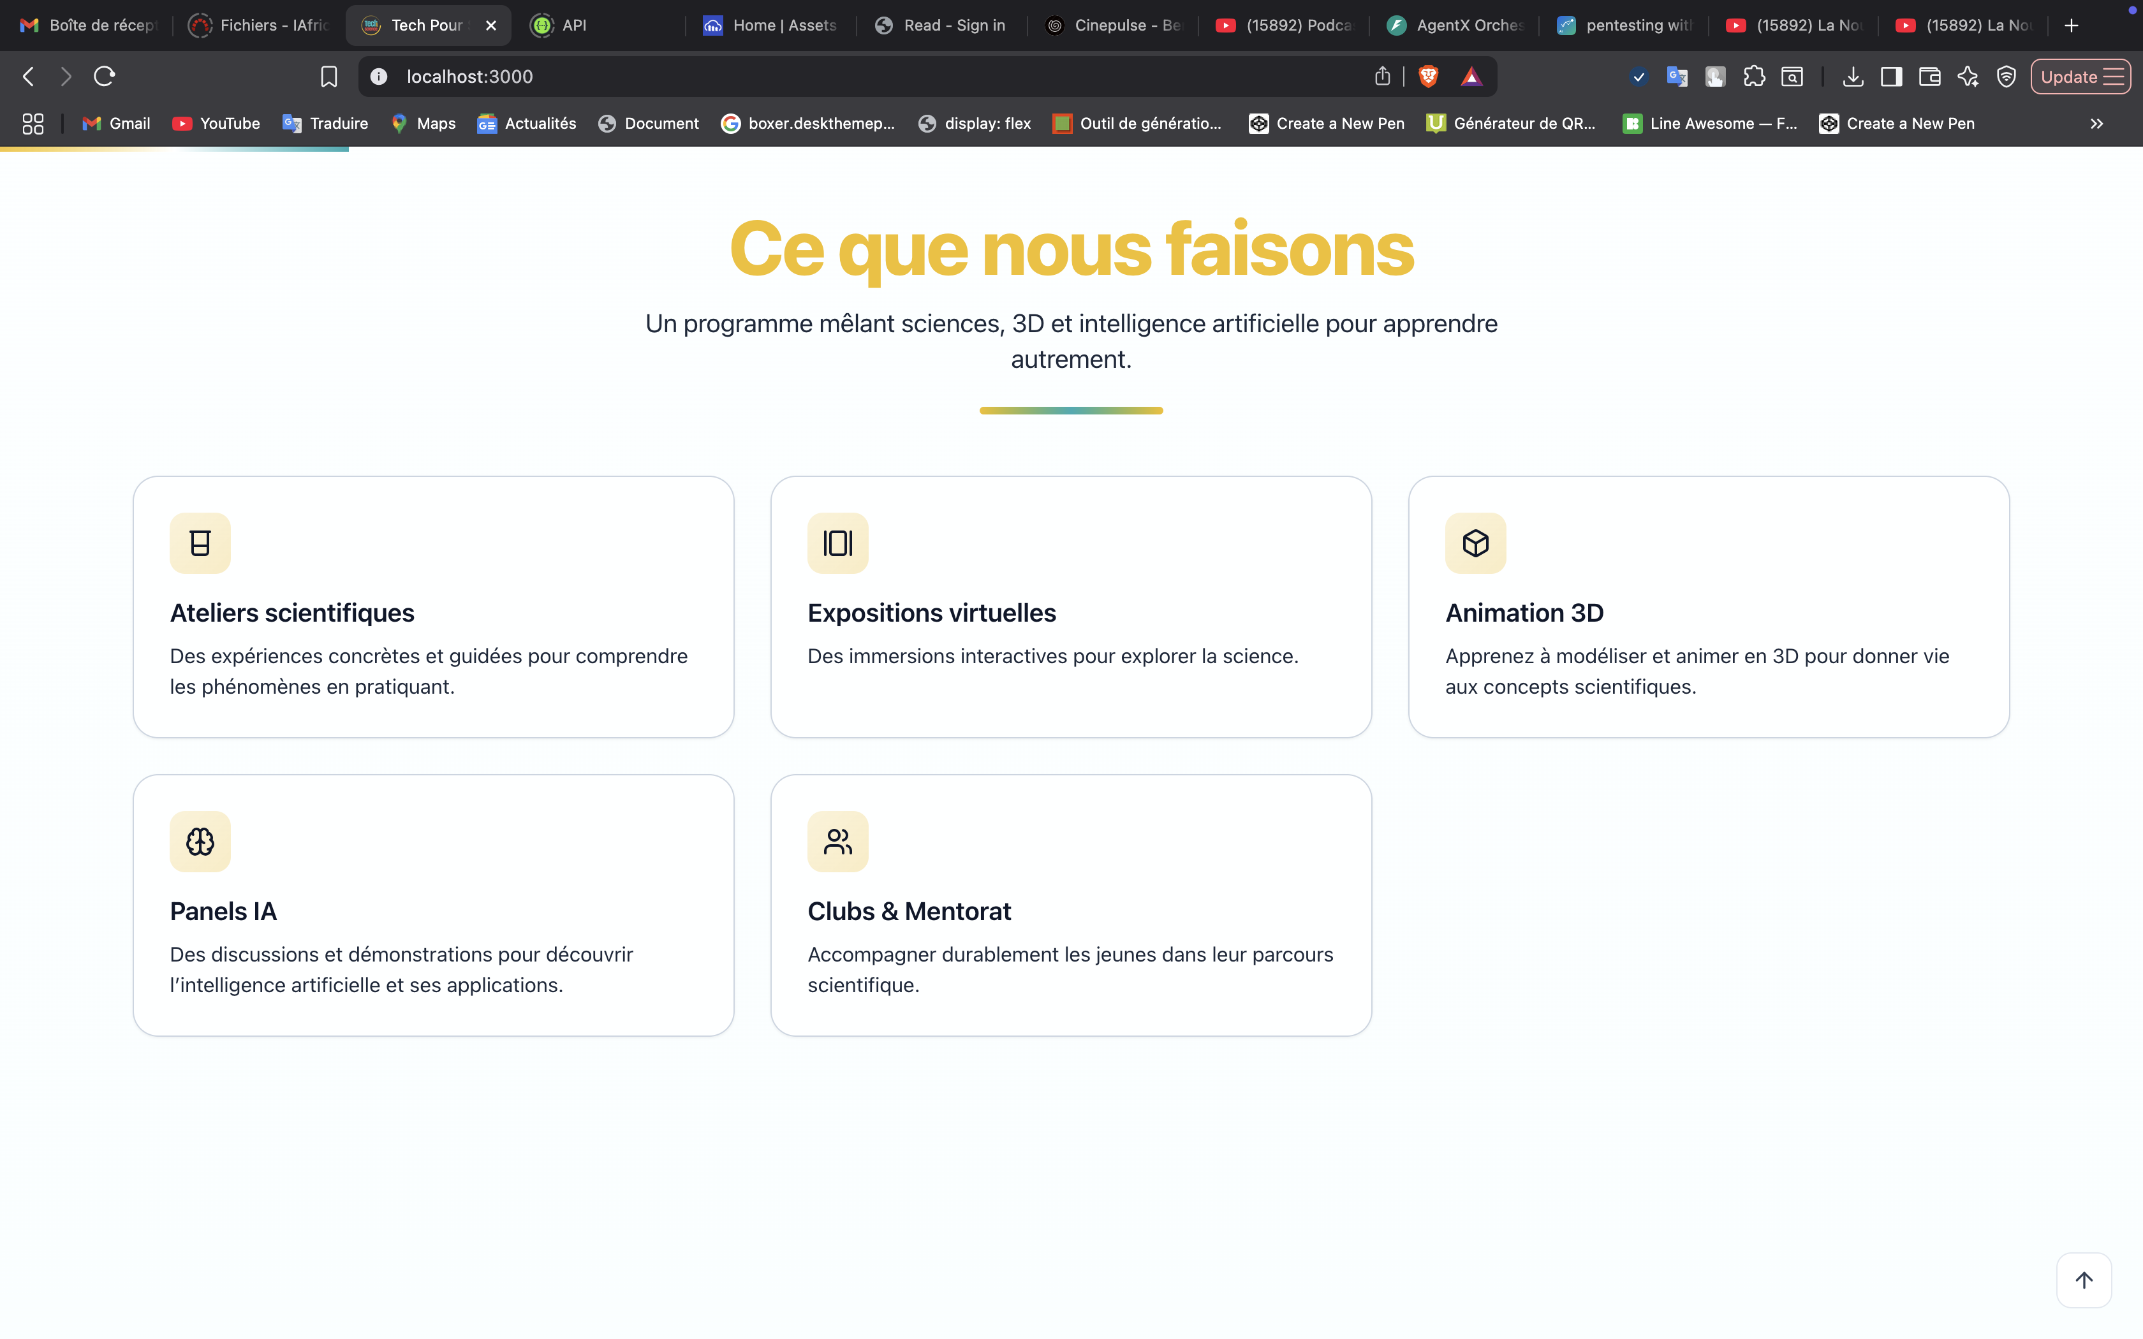Open the Brave Wallet icon

[x=1929, y=76]
